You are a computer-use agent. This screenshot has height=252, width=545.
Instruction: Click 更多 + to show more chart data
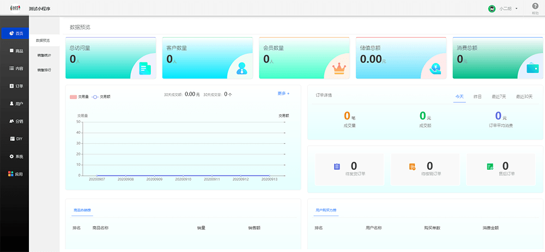coord(283,94)
